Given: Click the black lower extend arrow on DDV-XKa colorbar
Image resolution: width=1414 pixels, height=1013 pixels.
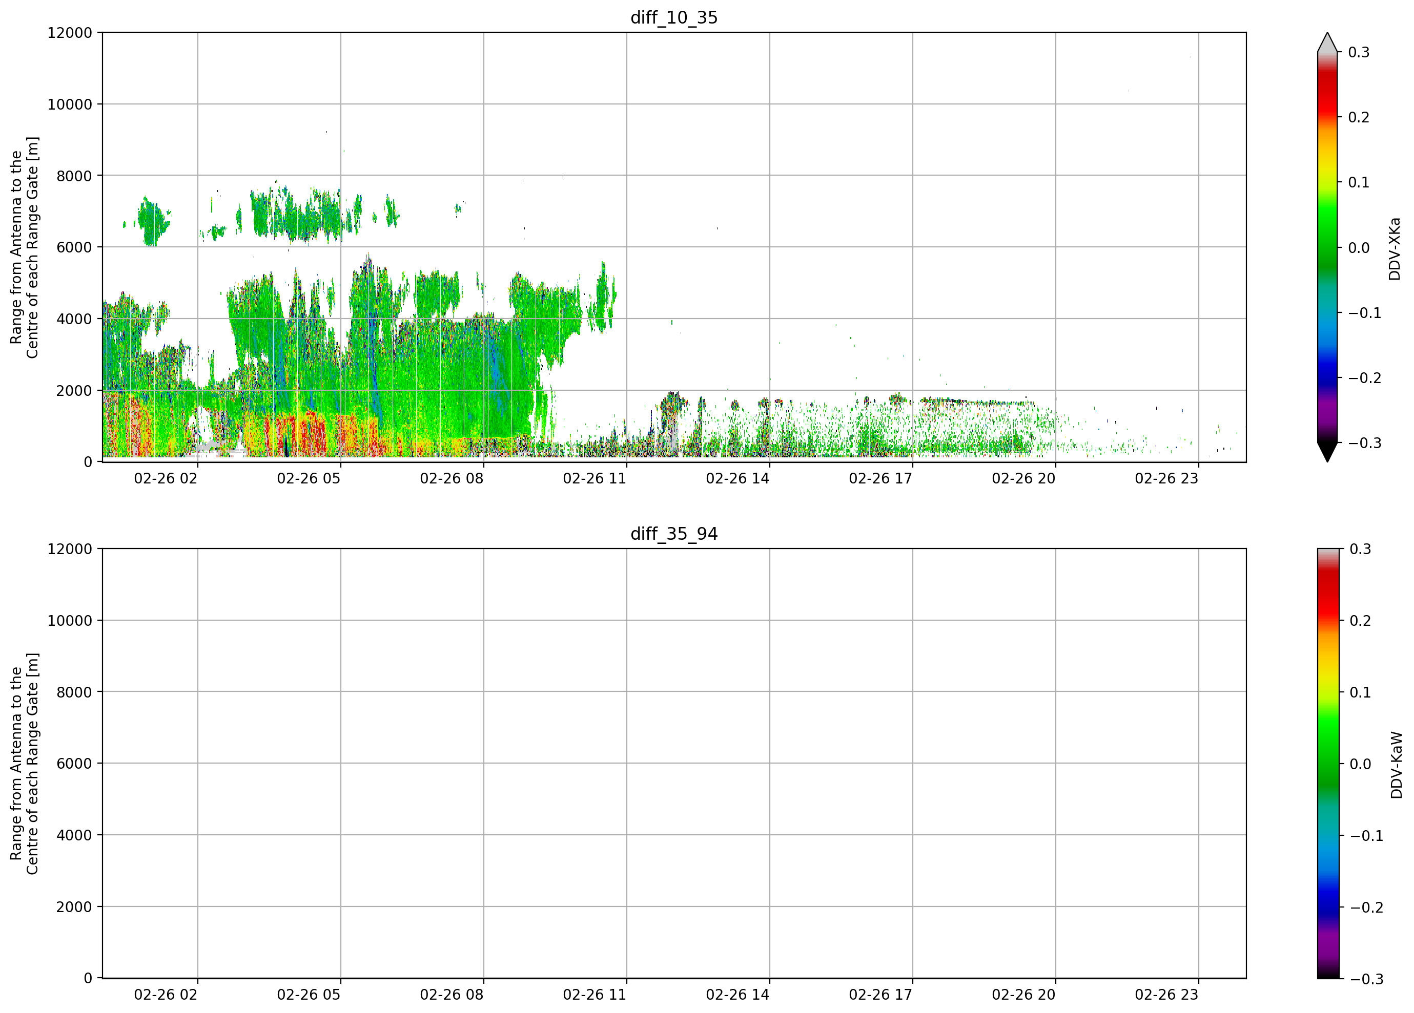Looking at the screenshot, I should coord(1327,452).
